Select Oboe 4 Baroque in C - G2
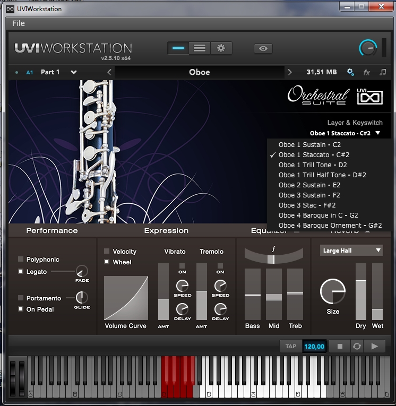 point(329,215)
